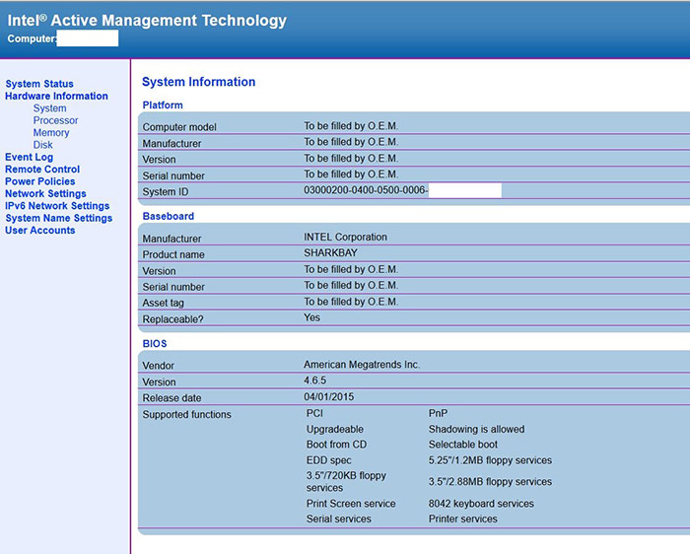Open the Remote Control page
Screen dimensions: 690x554
42,169
